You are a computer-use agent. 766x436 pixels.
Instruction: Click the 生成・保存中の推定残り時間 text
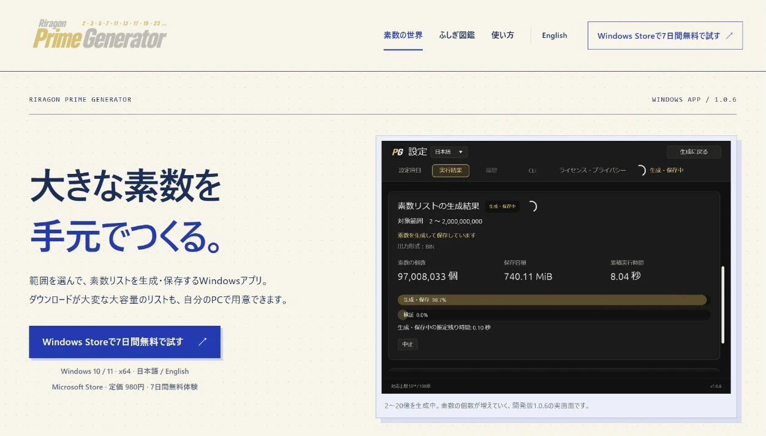[x=444, y=328]
